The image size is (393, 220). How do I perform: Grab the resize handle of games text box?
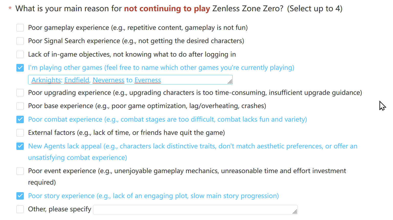230,82
